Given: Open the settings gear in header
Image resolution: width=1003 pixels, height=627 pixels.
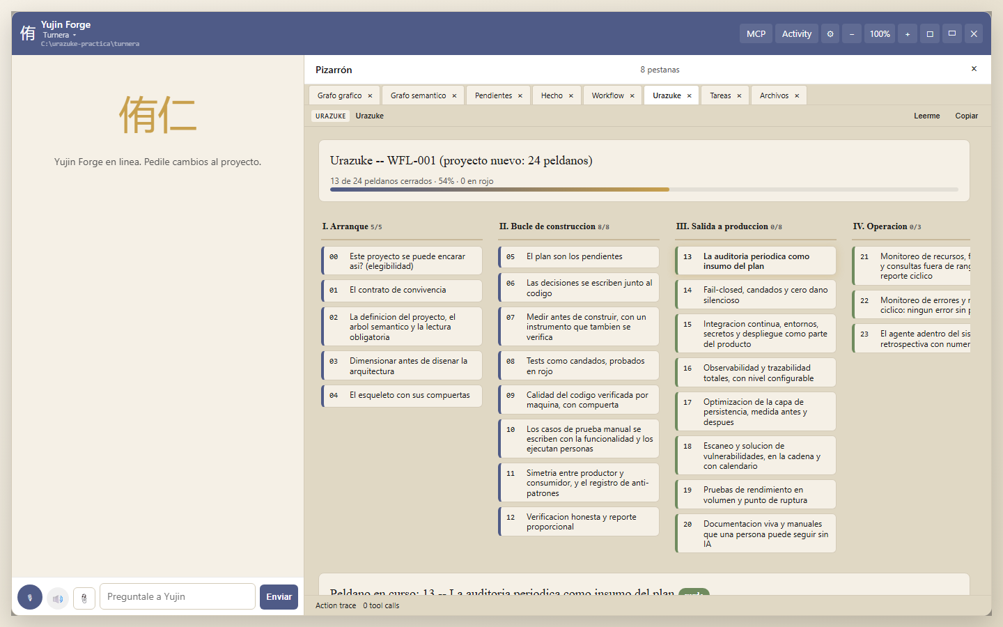Looking at the screenshot, I should 830,33.
